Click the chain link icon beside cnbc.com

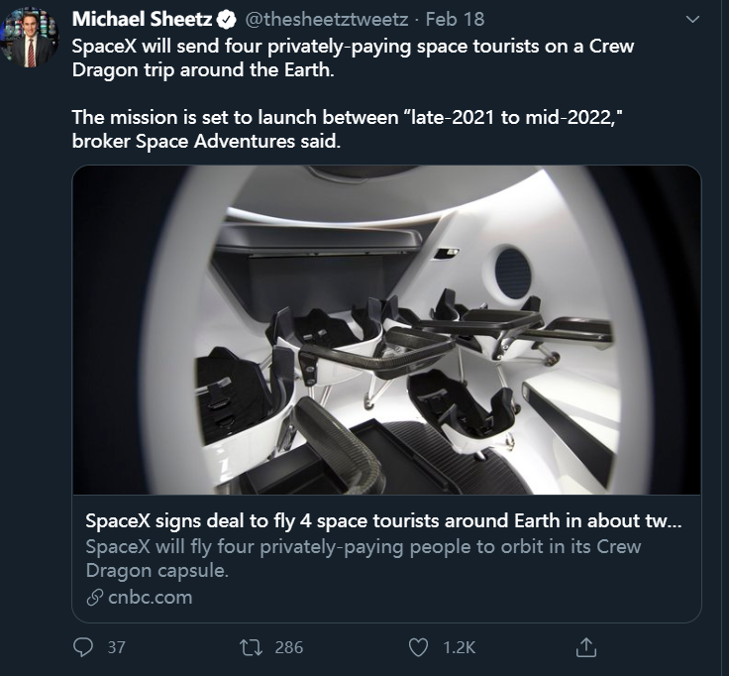[x=95, y=597]
